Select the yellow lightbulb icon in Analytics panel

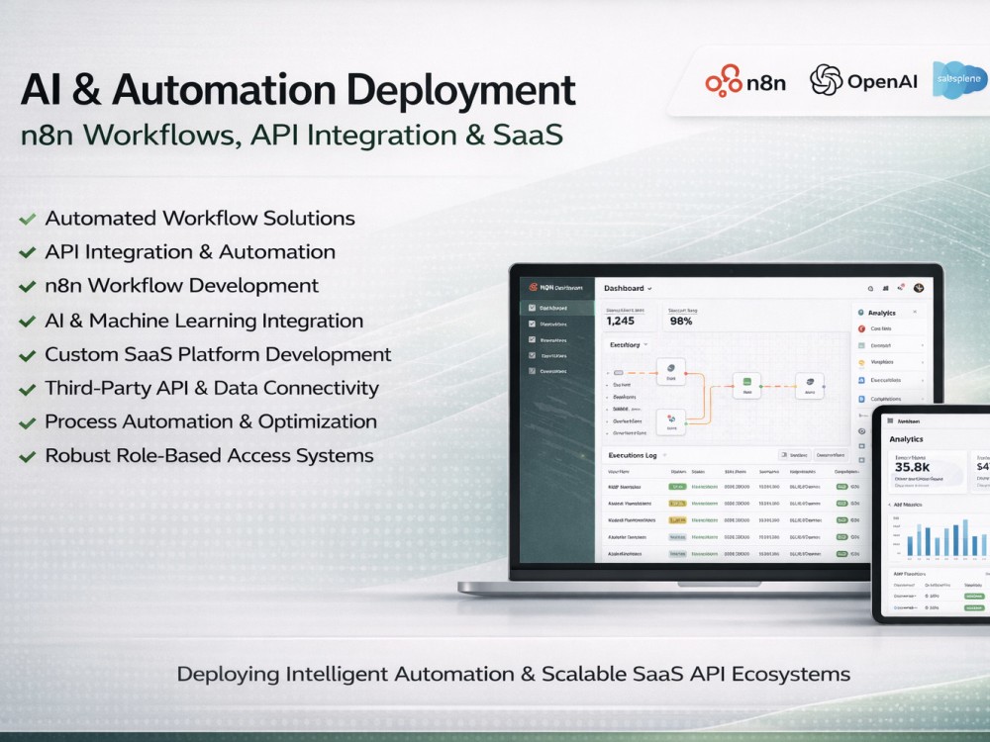tap(862, 362)
